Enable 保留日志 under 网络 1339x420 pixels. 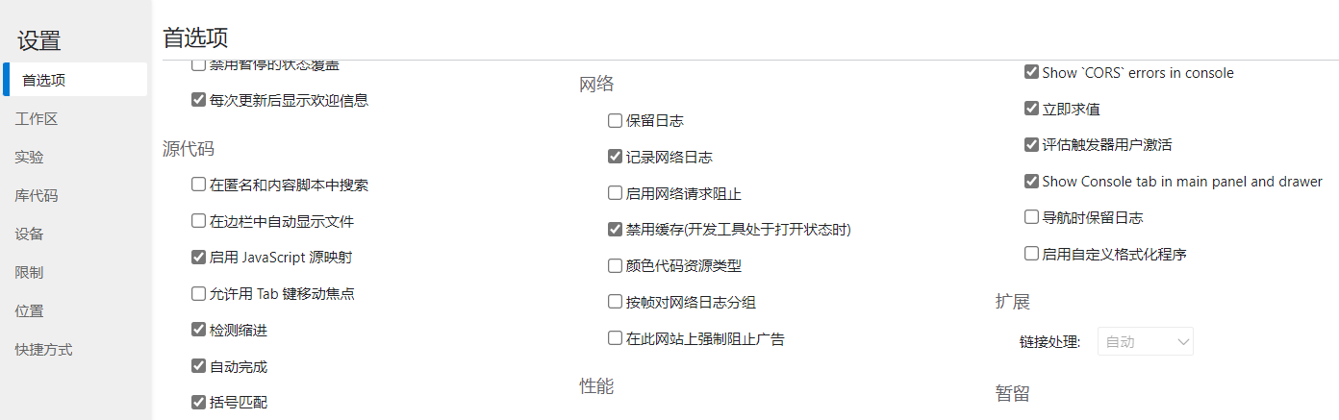pos(616,121)
